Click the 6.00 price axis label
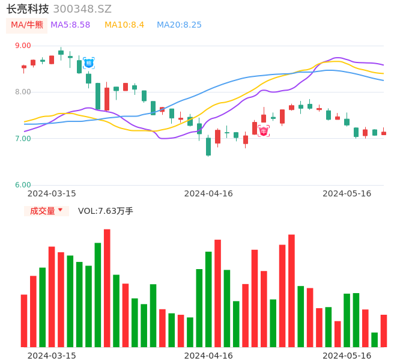 [23, 185]
